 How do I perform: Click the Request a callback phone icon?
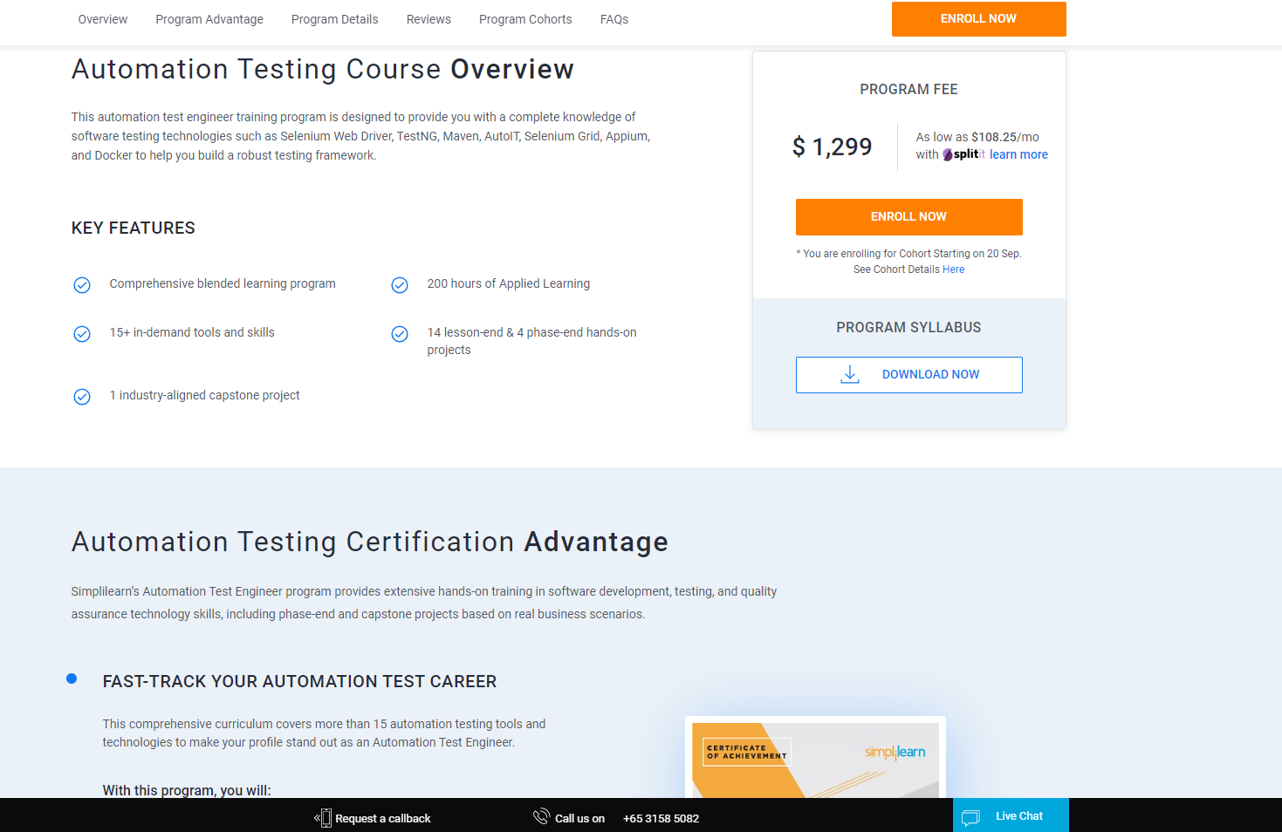coord(322,817)
